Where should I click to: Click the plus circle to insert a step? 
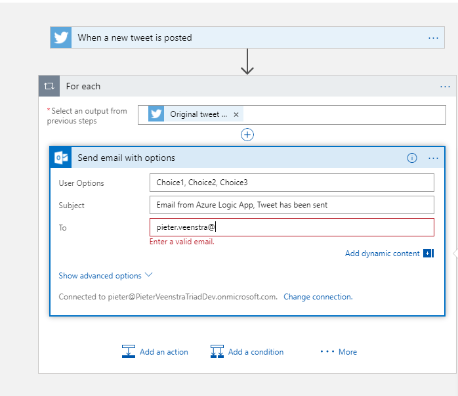pyautogui.click(x=247, y=135)
